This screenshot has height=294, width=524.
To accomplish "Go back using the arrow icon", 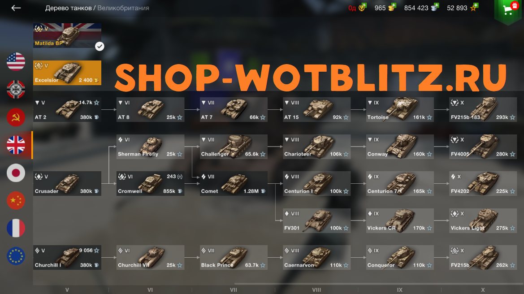I will [16, 8].
